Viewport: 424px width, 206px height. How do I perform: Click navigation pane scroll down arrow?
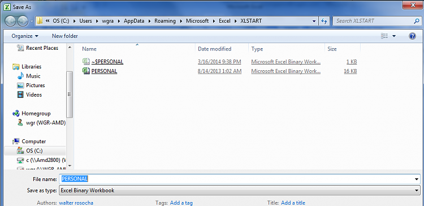70,165
